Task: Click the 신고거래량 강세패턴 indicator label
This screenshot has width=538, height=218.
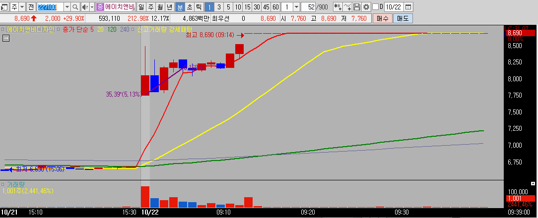Action: click(165, 29)
